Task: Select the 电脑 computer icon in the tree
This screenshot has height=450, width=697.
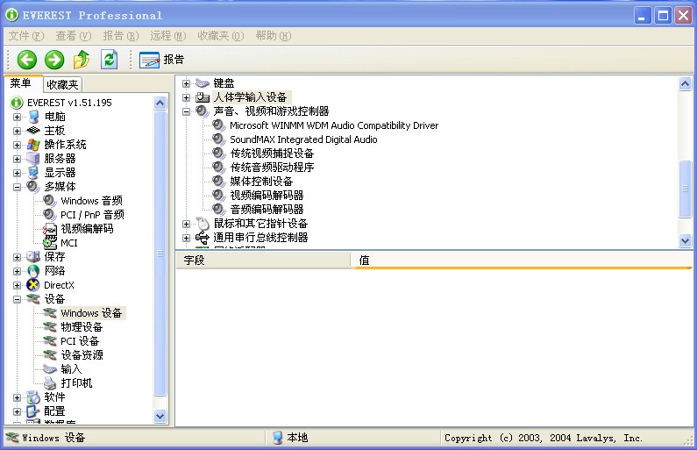Action: [33, 117]
